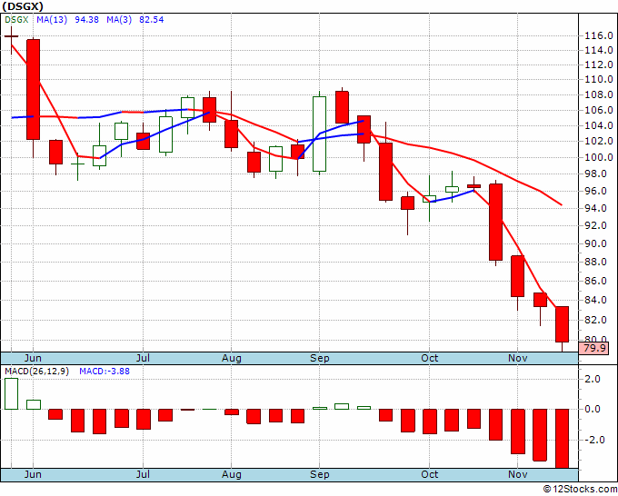Click the MACD(26,12,9) indicator label

[36, 372]
